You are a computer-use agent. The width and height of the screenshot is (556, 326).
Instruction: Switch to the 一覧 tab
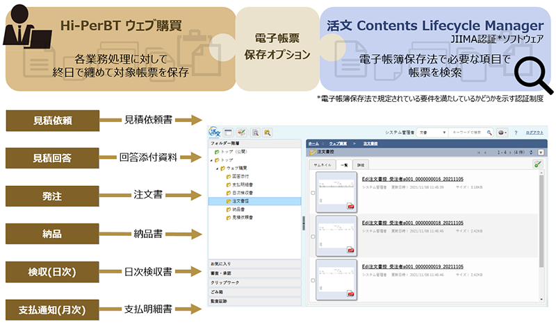pos(344,165)
